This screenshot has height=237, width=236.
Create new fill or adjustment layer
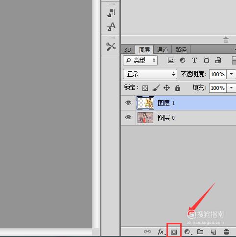tap(187, 232)
